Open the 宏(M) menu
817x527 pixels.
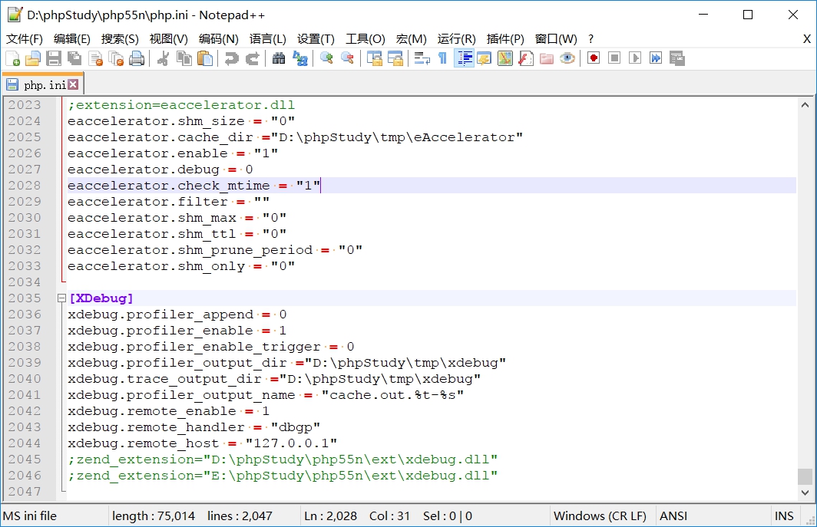pos(411,39)
